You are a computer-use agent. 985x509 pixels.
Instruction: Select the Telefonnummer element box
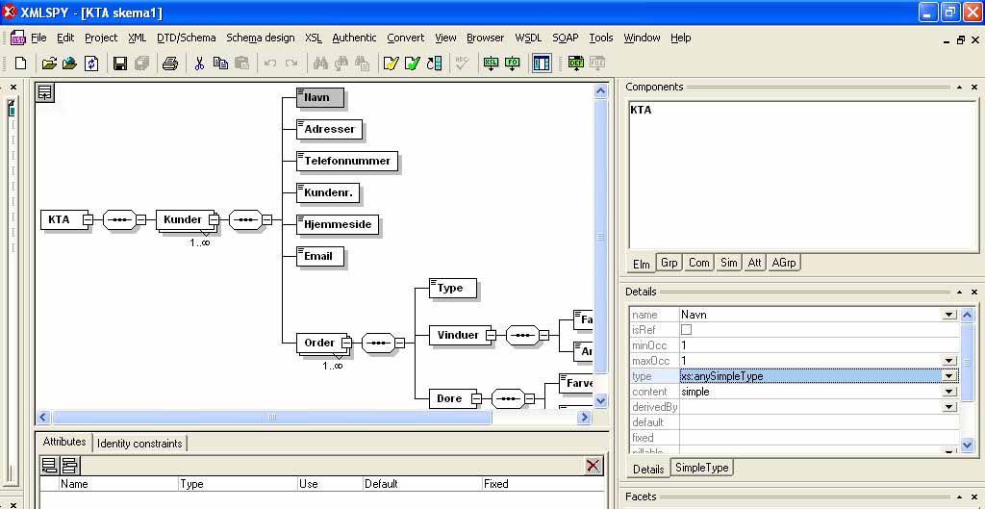click(347, 161)
